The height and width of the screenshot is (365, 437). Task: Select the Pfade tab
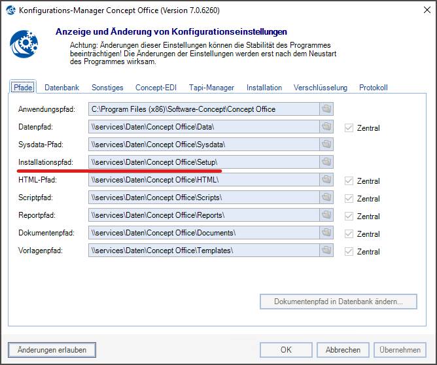tap(23, 87)
